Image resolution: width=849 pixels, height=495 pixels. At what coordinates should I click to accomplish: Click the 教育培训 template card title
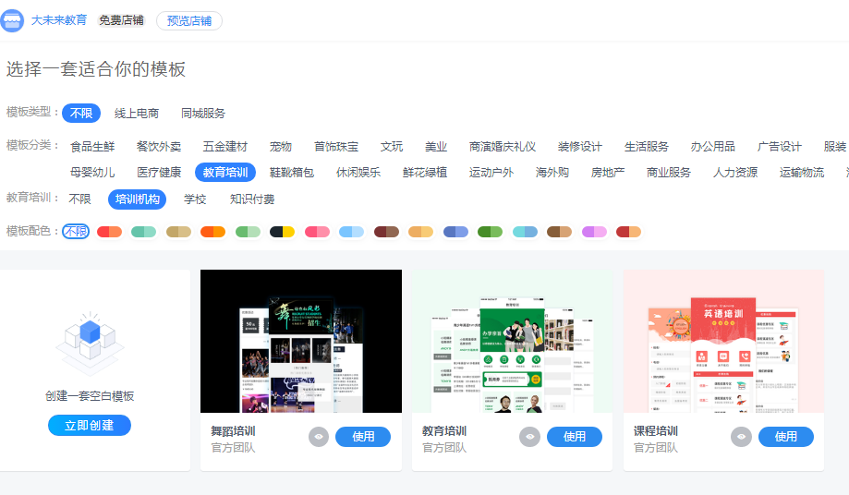[x=444, y=431]
